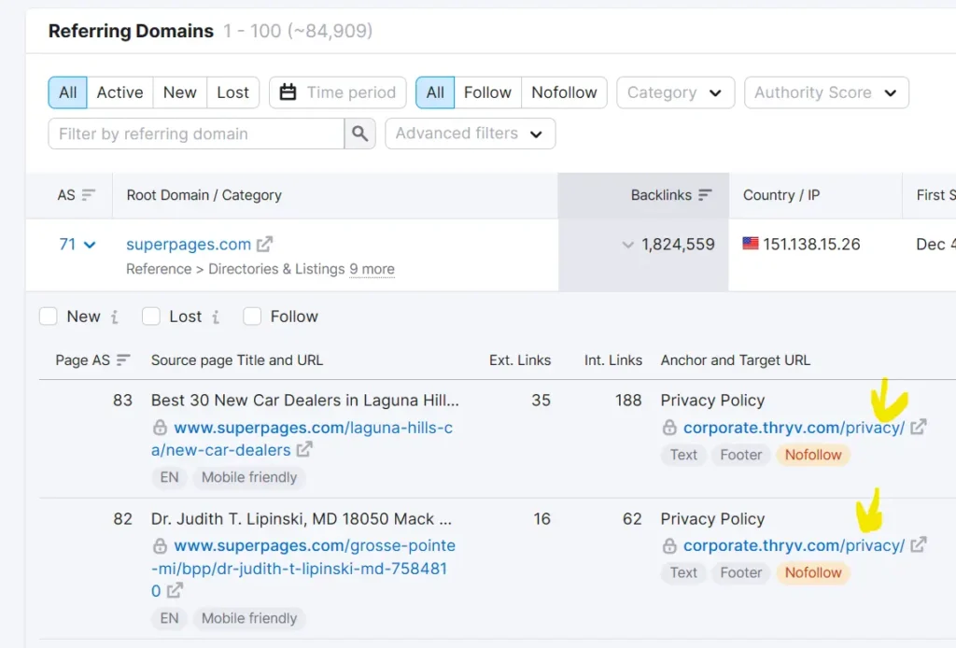956x648 pixels.
Task: Click the IP address 151.138.15.26
Action: pos(811,245)
